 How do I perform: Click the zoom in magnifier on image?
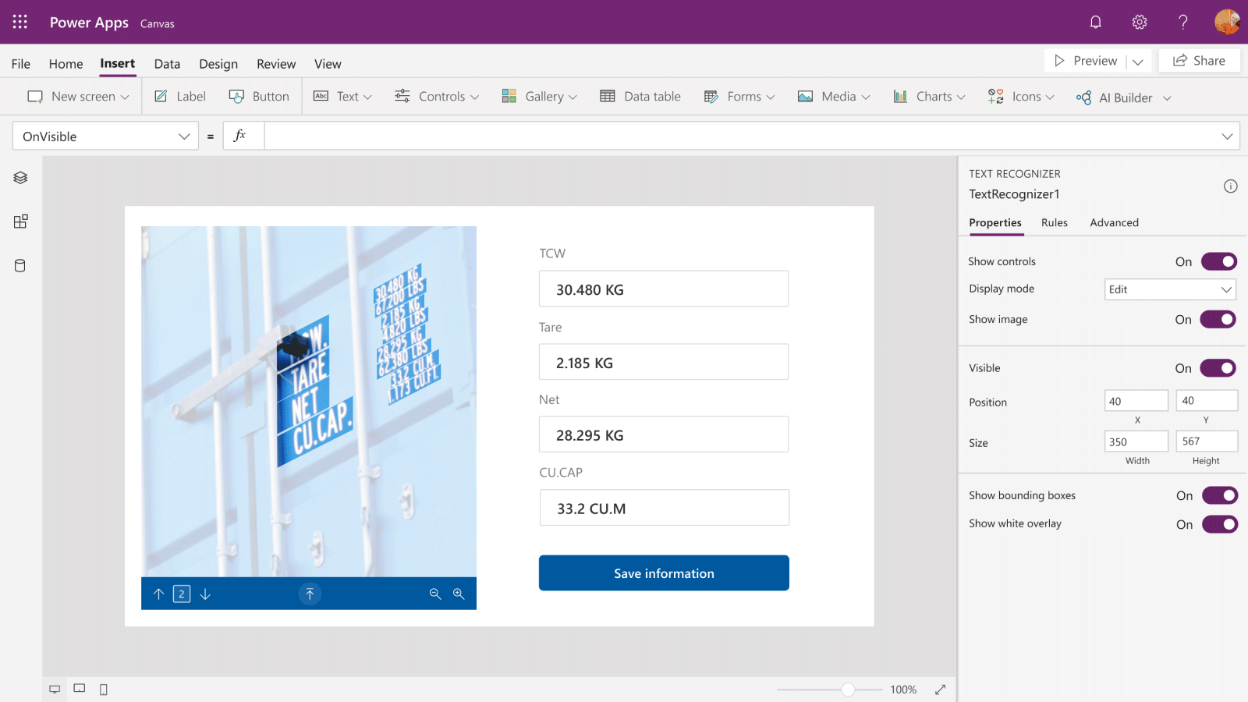click(x=459, y=594)
